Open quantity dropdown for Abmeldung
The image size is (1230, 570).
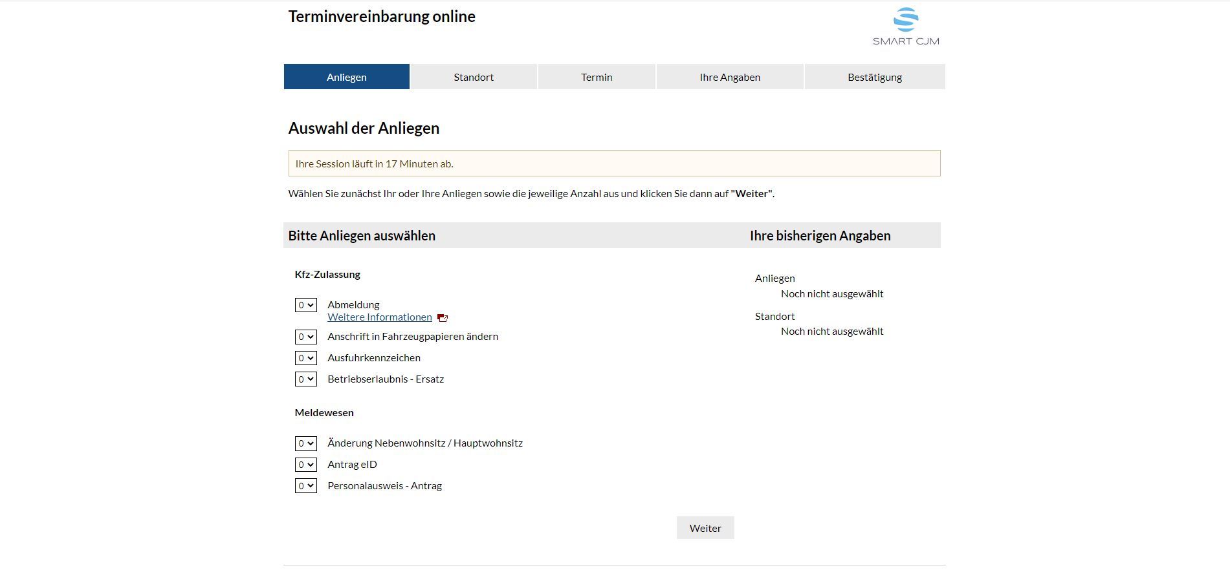[306, 305]
